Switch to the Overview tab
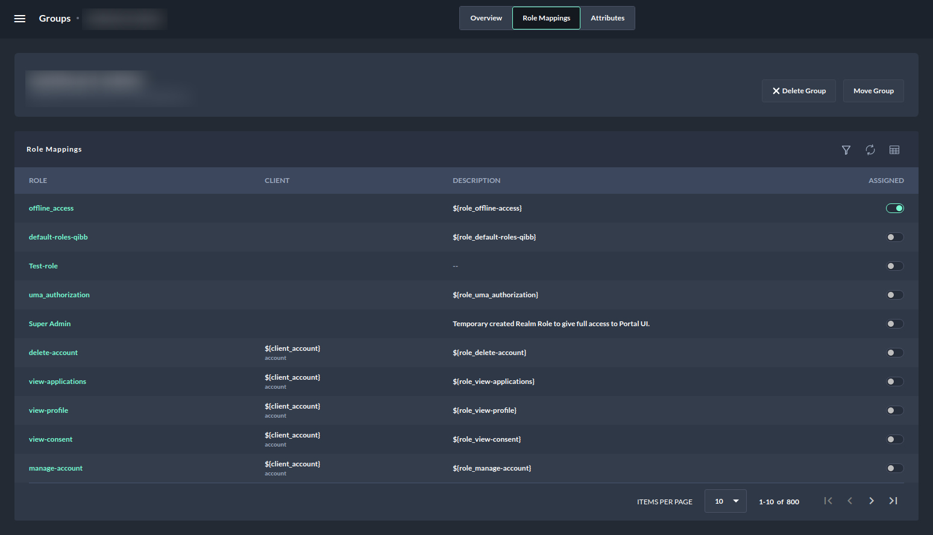 [486, 18]
